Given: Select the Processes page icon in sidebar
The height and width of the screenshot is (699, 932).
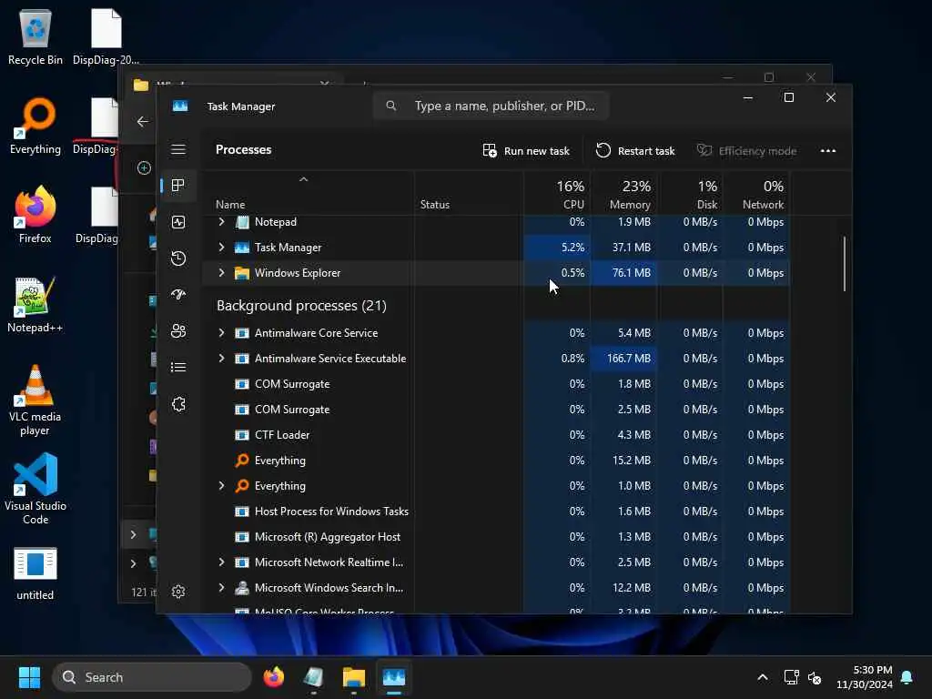Looking at the screenshot, I should click(x=177, y=186).
